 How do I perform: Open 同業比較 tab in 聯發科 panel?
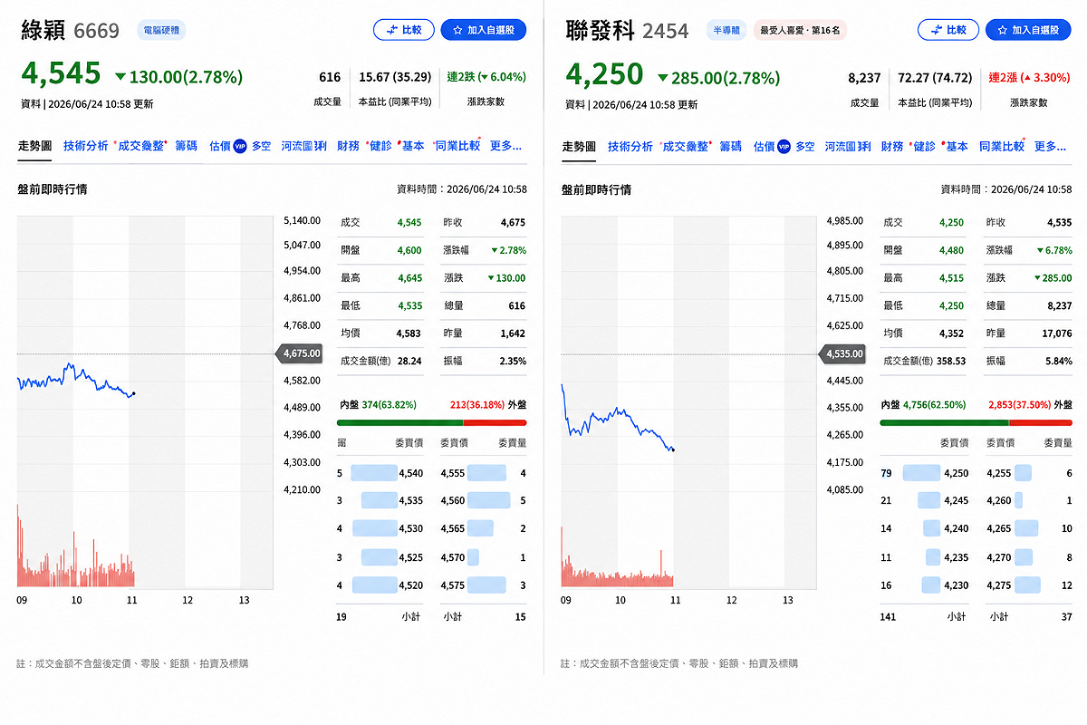(x=1001, y=146)
